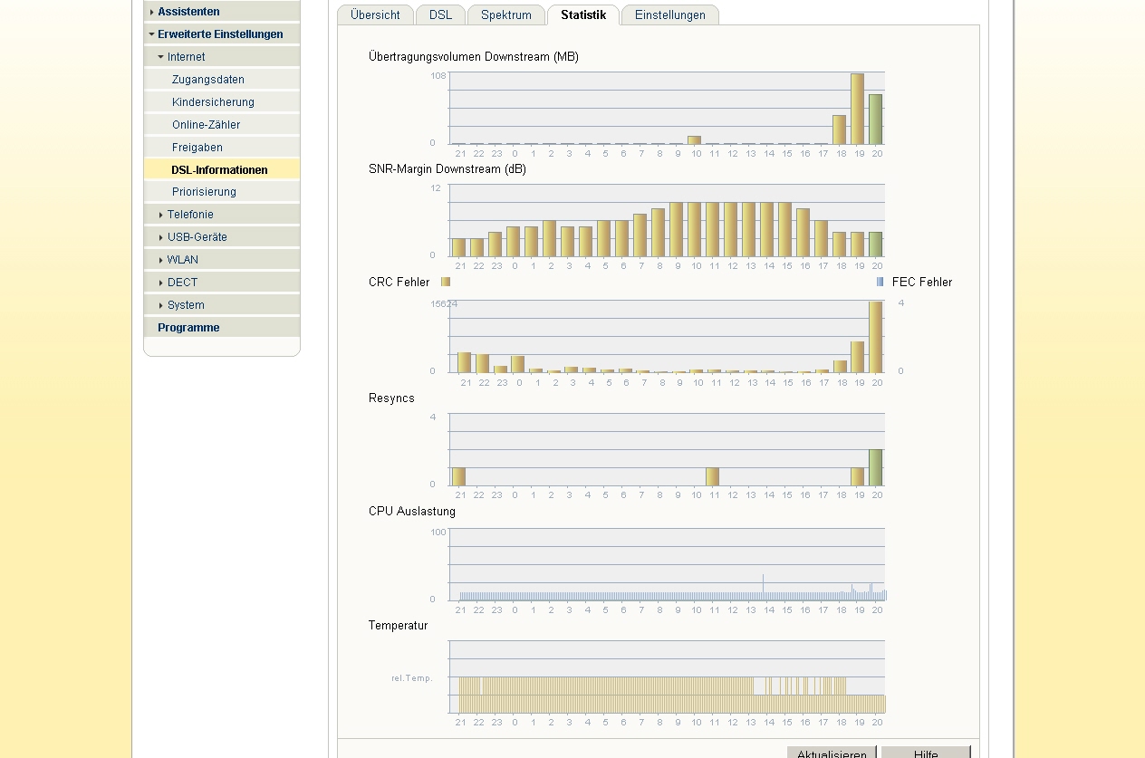This screenshot has height=758, width=1145.
Task: Collapse the Internet submenu
Action: (186, 57)
